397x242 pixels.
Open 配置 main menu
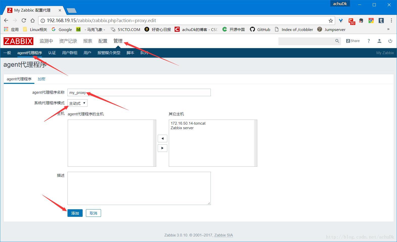[103, 41]
